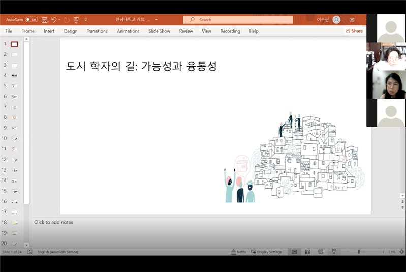The image size is (406, 272).
Task: Open the Slide Show ribbon tab
Action: point(159,31)
